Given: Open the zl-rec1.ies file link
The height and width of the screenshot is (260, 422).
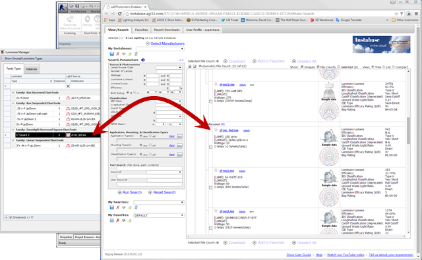Looking at the screenshot, I should [x=227, y=171].
